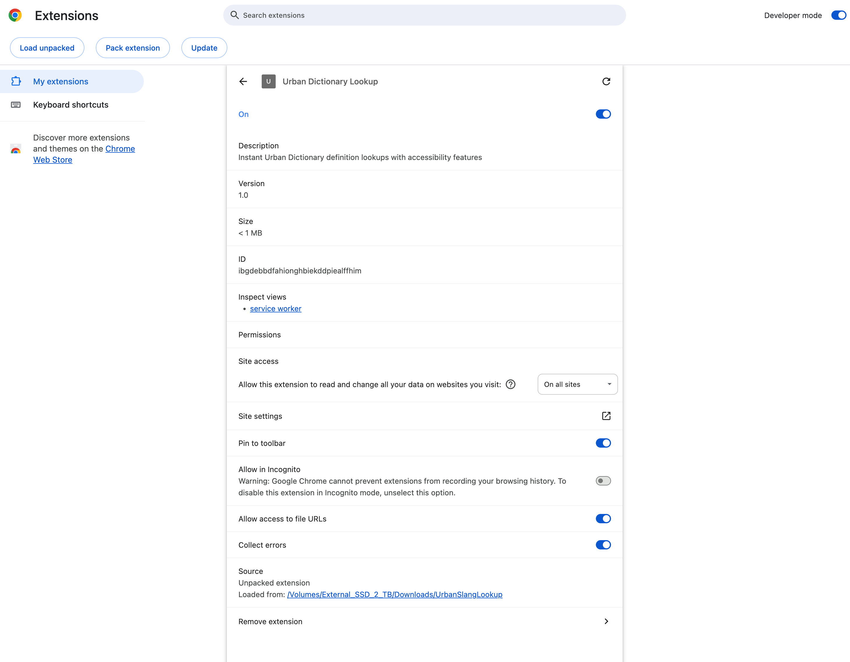The height and width of the screenshot is (662, 850).
Task: Click the Chrome Web Store rainbow icon
Action: (15, 149)
